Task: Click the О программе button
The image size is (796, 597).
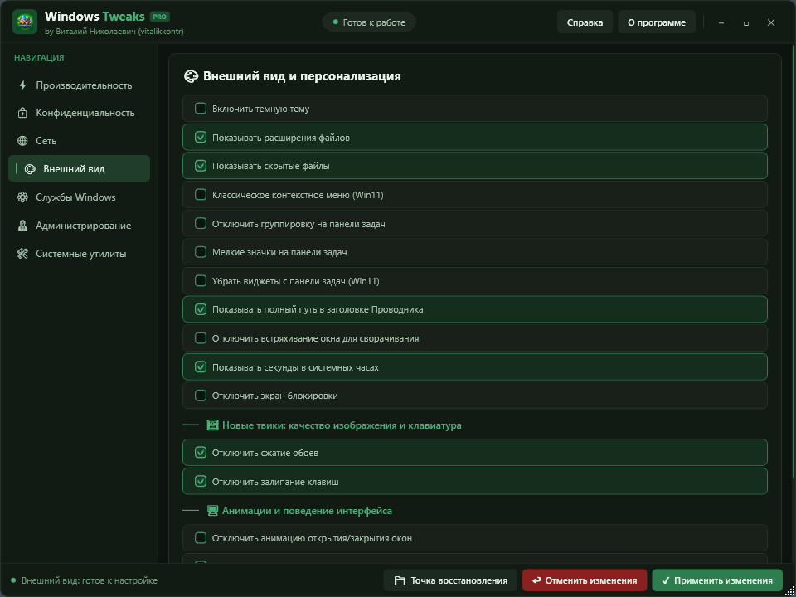Action: pyautogui.click(x=657, y=22)
